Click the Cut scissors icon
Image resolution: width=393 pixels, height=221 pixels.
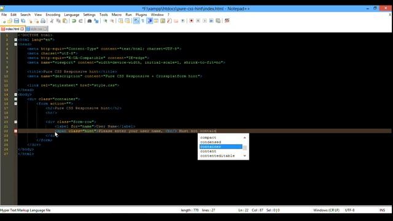click(x=52, y=21)
